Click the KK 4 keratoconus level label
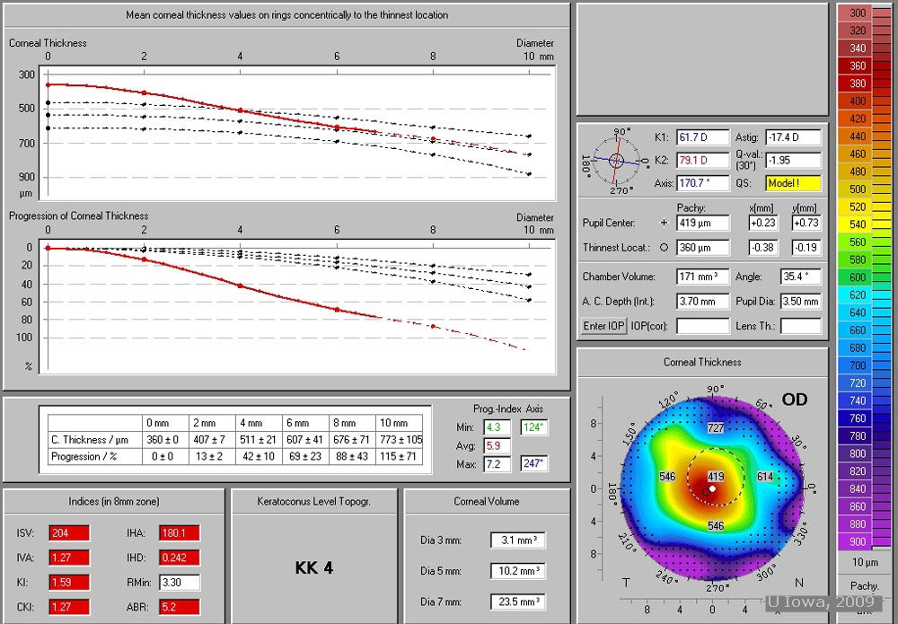Screen dimensions: 898x624 pyautogui.click(x=314, y=568)
